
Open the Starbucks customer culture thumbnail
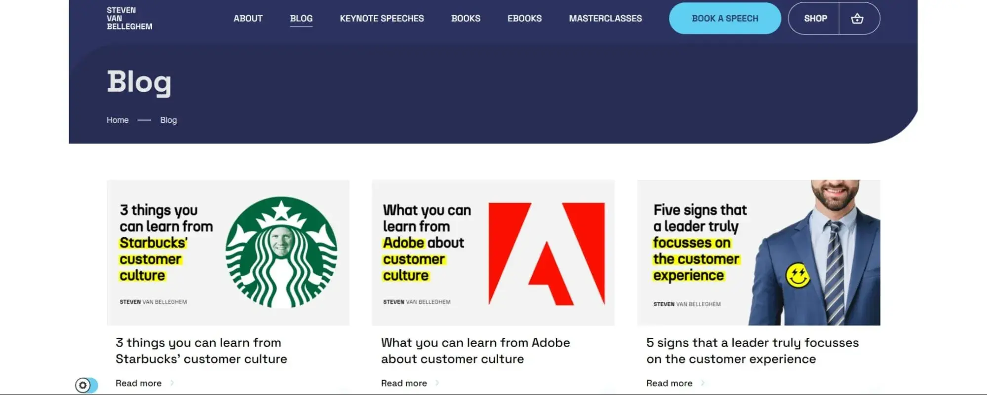[x=228, y=252]
